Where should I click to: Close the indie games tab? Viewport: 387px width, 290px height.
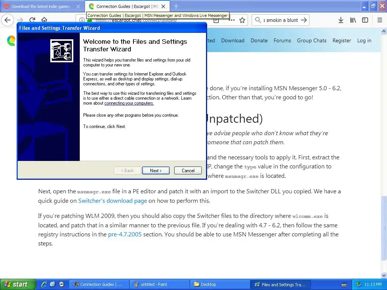[x=78, y=6]
